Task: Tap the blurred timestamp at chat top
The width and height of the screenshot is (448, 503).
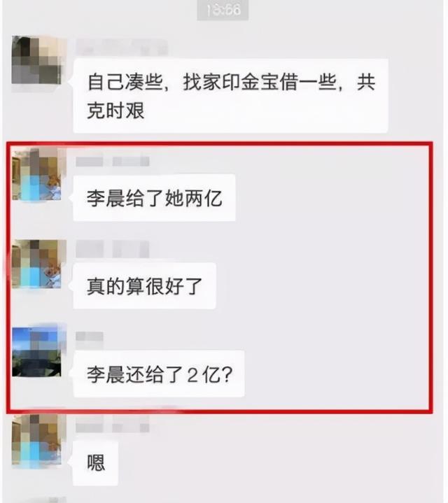Action: pyautogui.click(x=223, y=10)
